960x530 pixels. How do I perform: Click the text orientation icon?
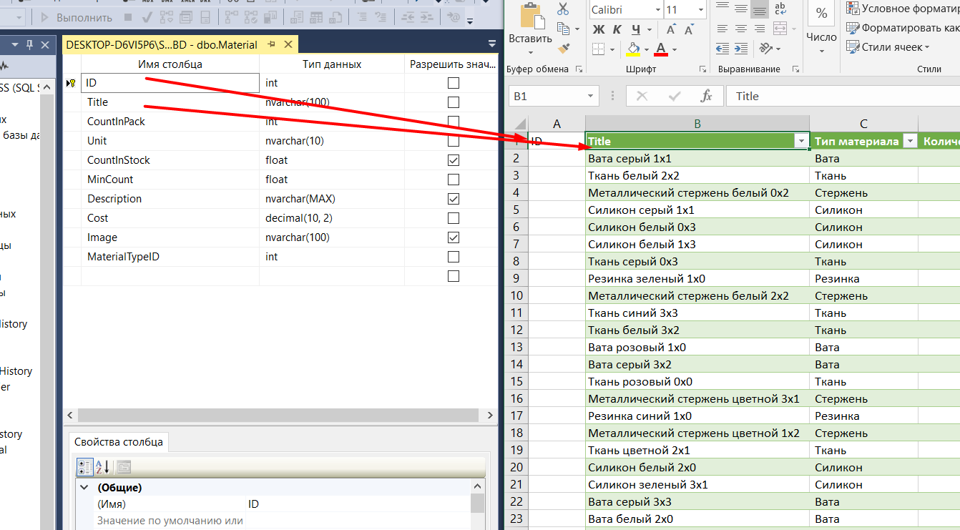[x=766, y=48]
